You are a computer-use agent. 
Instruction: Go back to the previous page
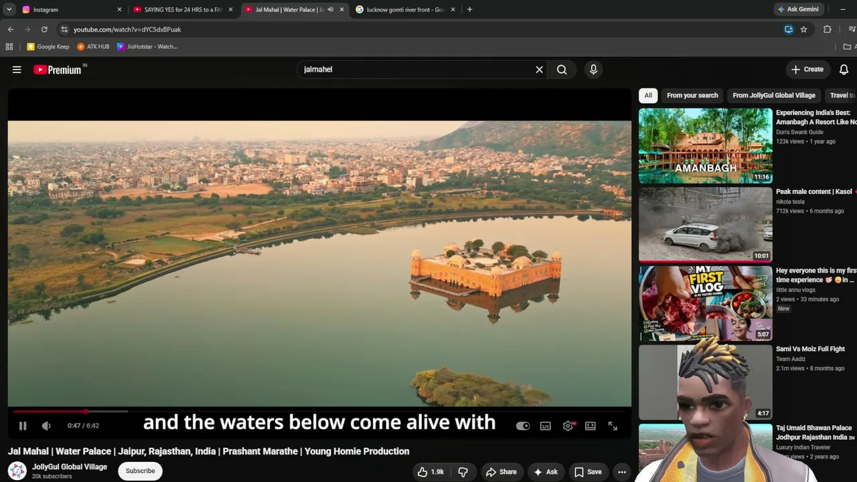coord(11,29)
